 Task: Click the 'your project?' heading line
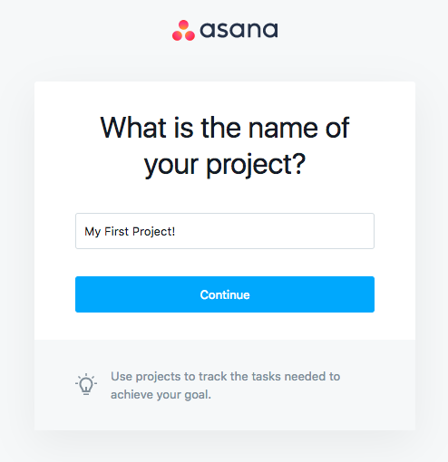click(x=225, y=165)
